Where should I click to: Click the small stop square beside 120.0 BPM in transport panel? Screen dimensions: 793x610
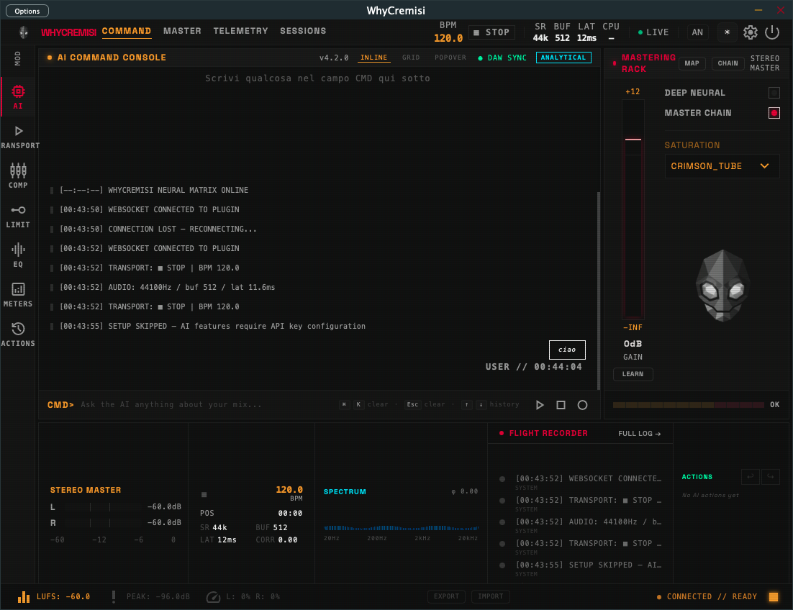point(204,494)
